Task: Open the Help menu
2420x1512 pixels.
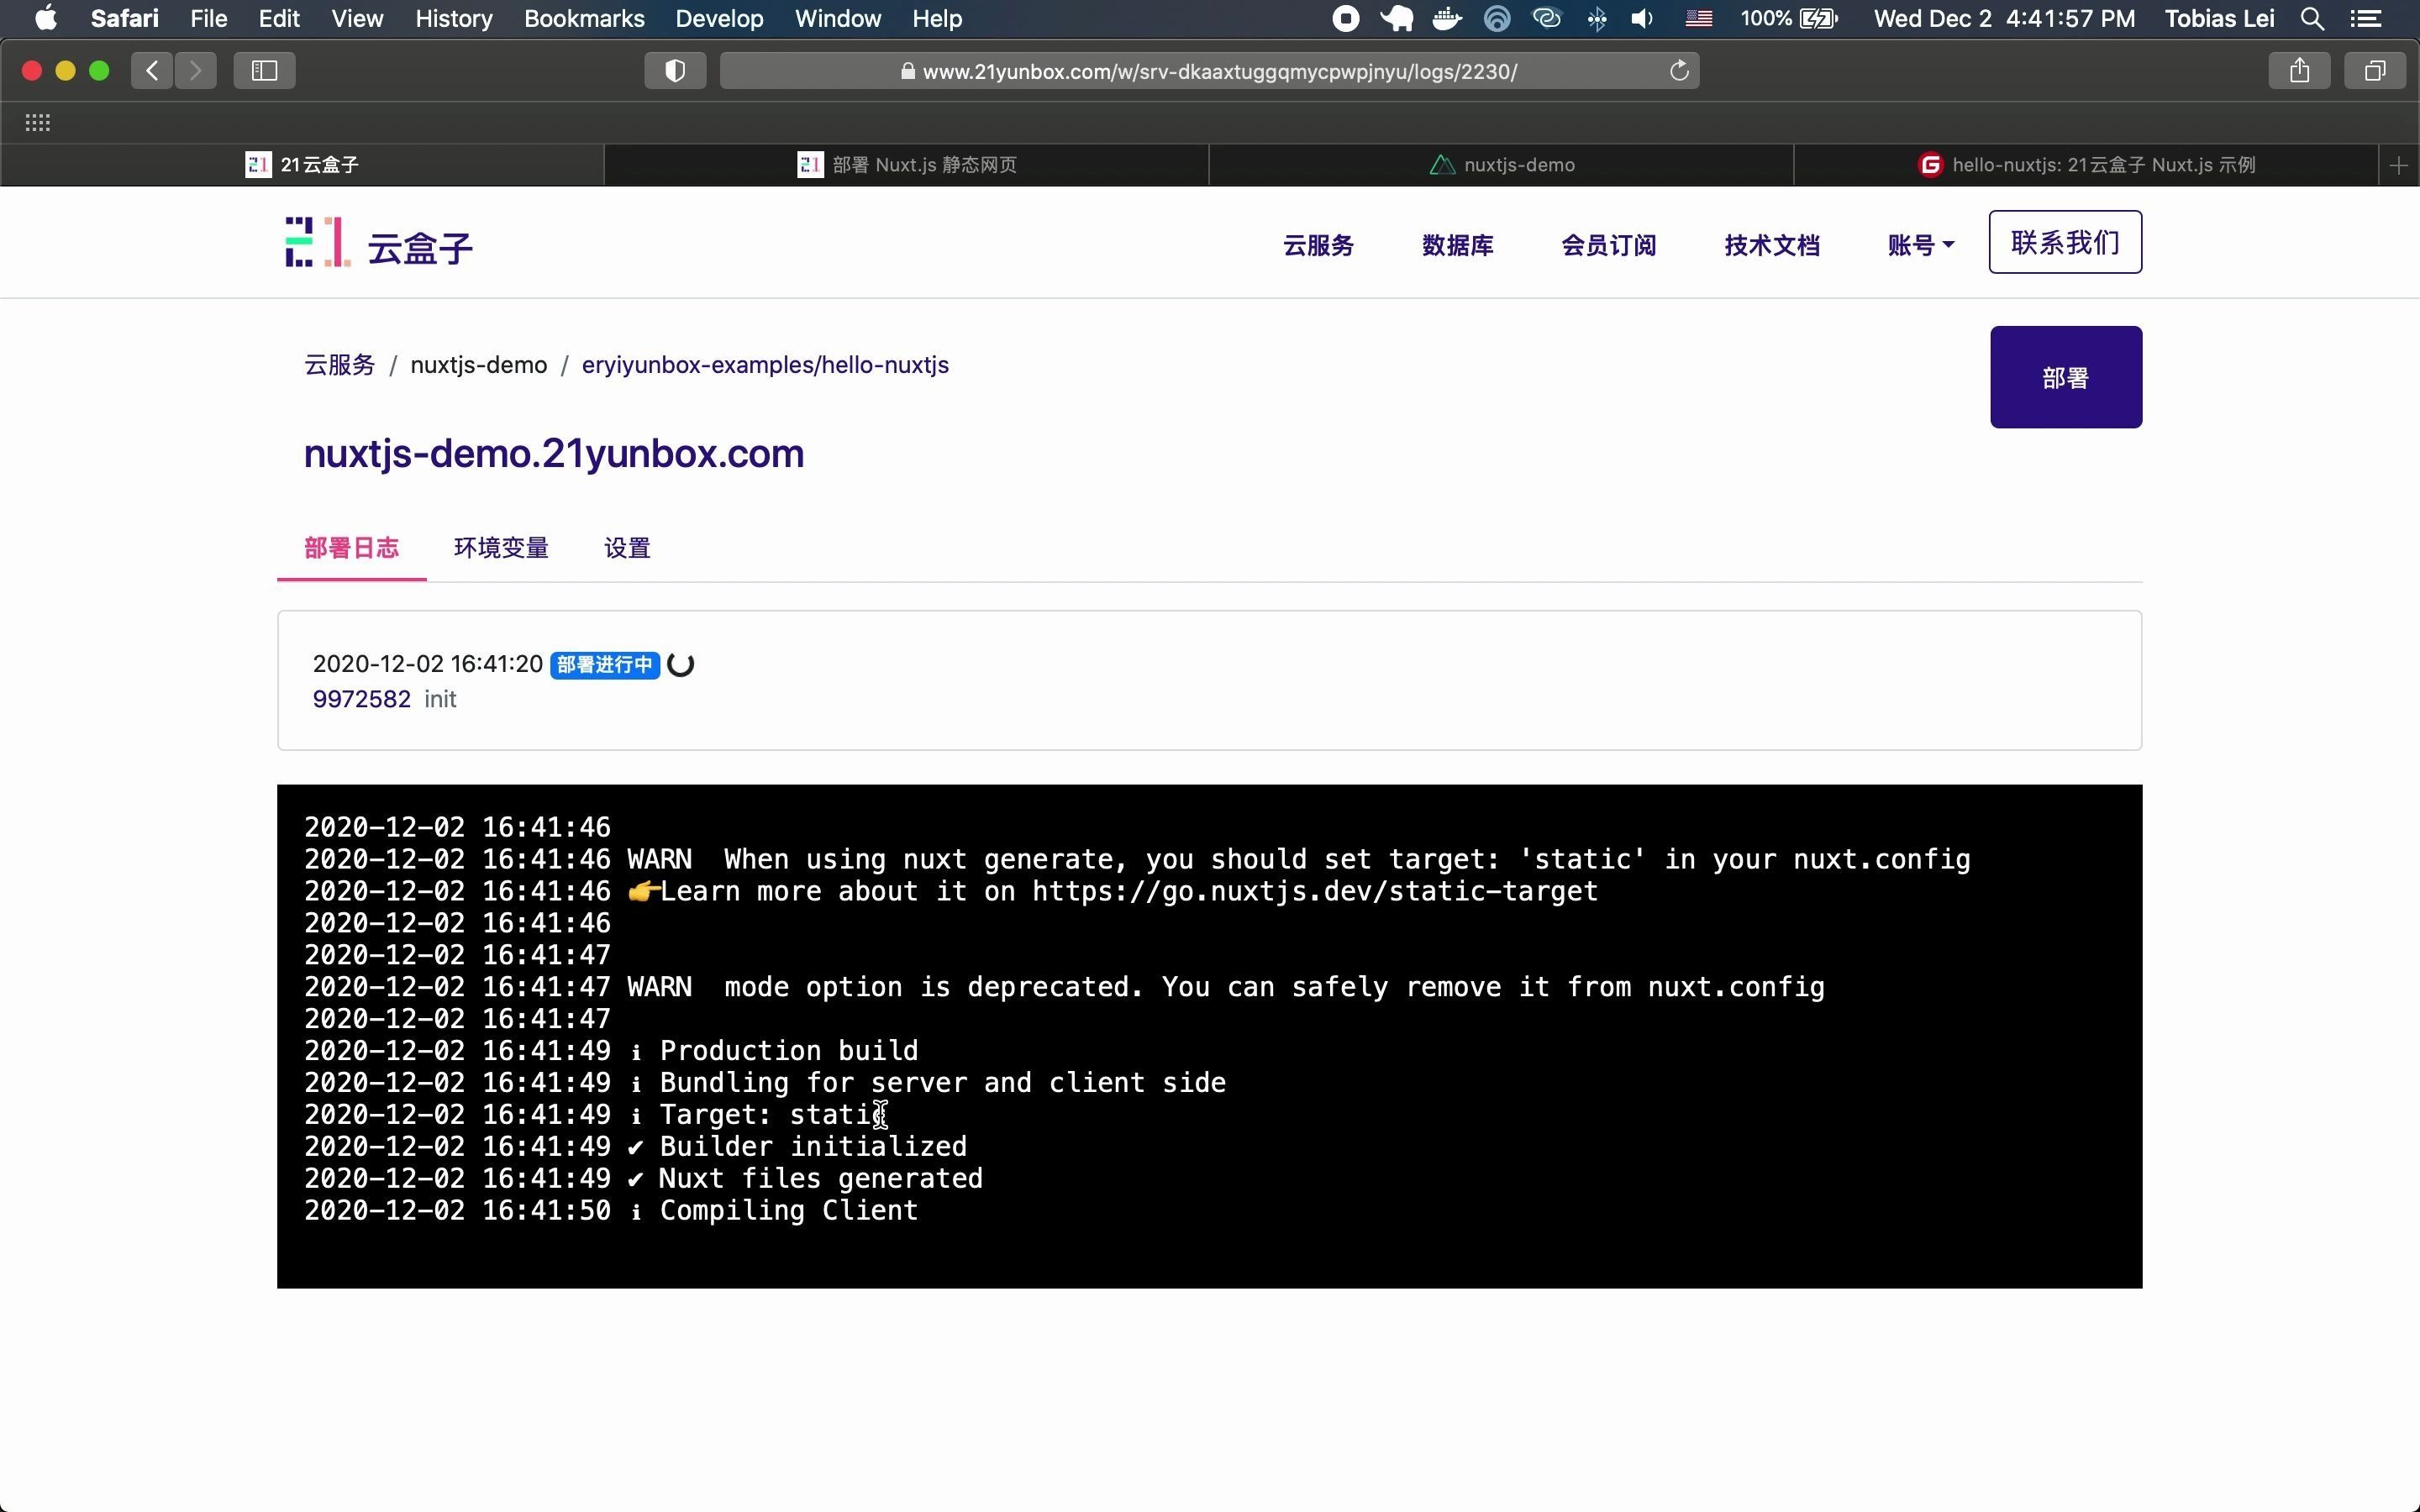Action: [x=937, y=18]
